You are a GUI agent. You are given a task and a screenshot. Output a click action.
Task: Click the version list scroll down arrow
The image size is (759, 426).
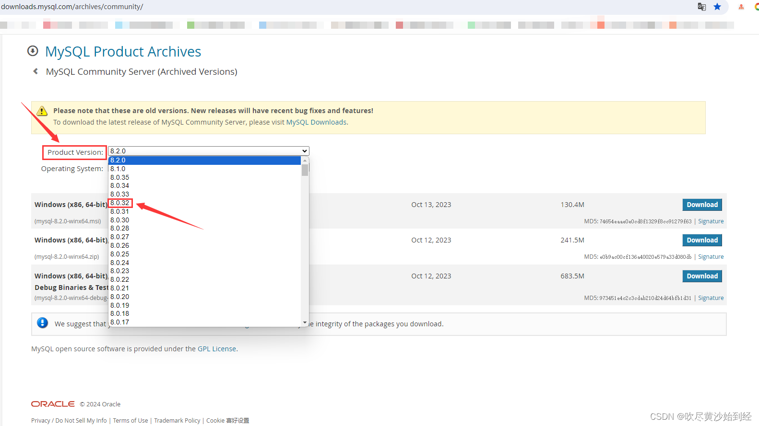click(305, 322)
